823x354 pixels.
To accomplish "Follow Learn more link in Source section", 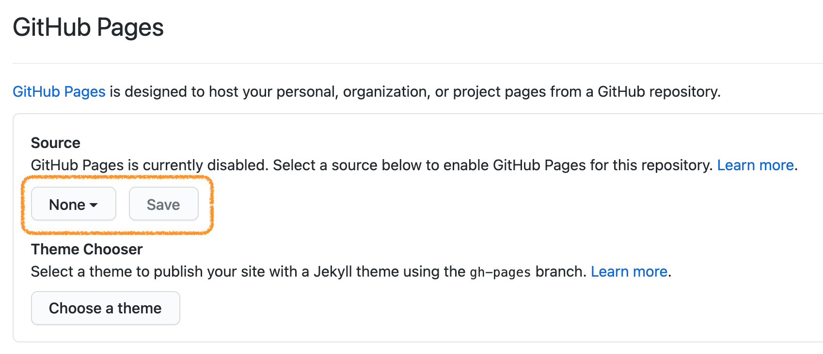I will coord(755,165).
